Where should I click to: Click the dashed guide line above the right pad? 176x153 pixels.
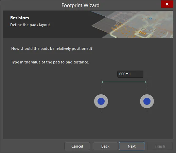[147, 87]
